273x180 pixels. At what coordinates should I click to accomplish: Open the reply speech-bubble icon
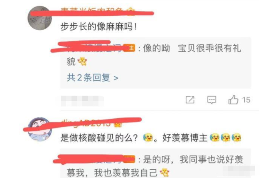point(212,100)
